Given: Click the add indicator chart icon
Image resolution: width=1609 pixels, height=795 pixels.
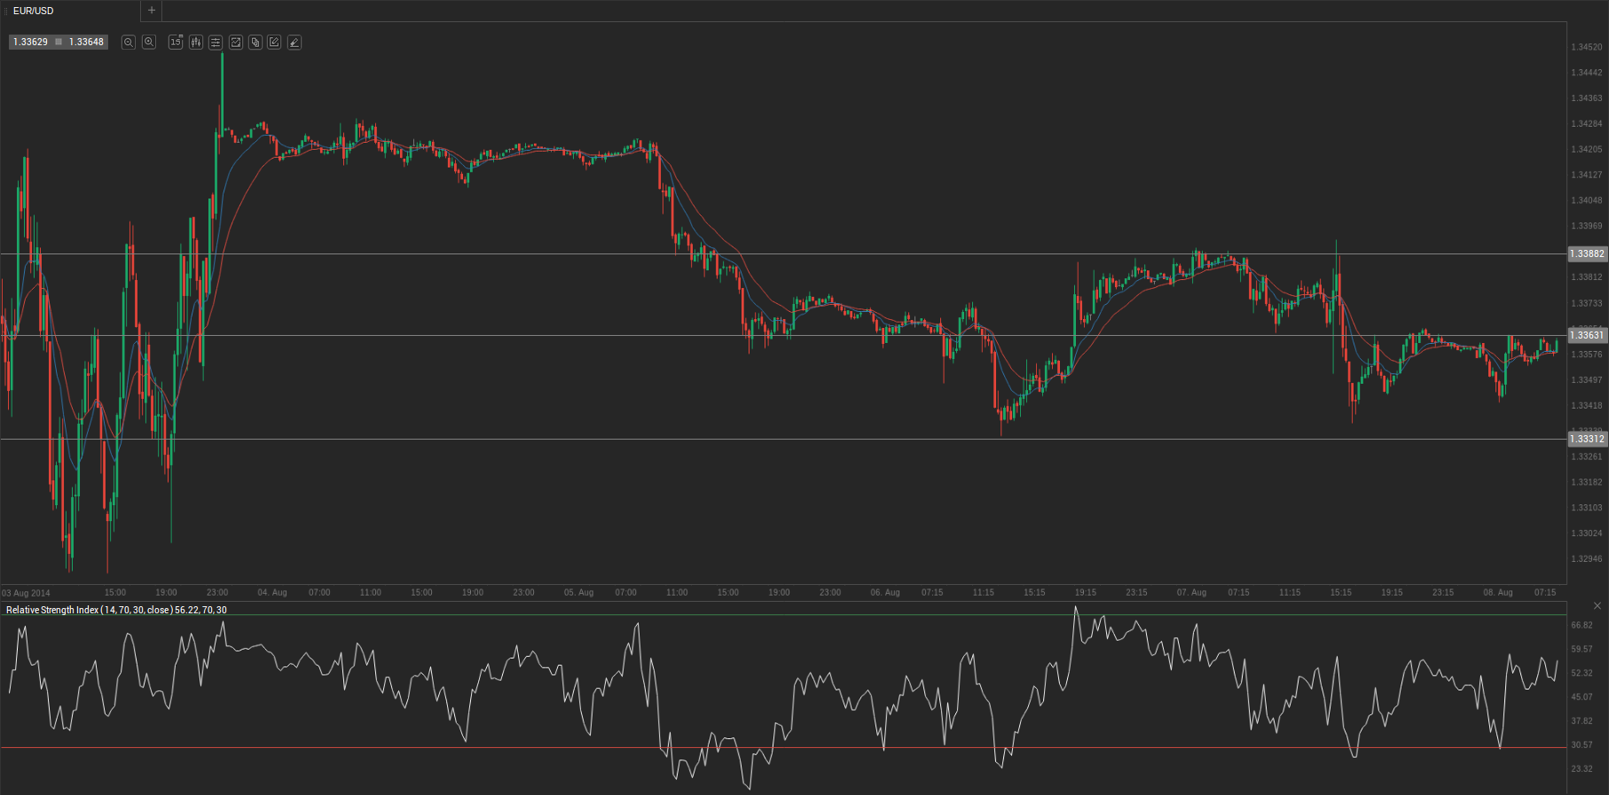Looking at the screenshot, I should click(x=236, y=43).
